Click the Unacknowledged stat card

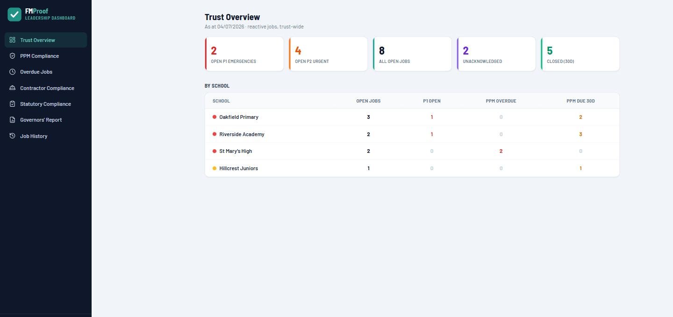pos(496,54)
